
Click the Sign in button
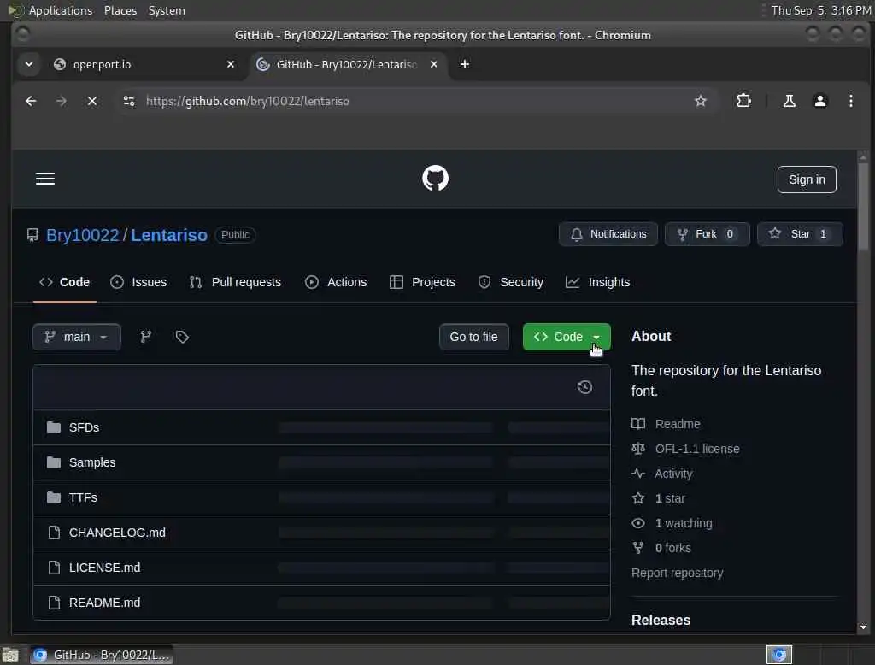(807, 179)
